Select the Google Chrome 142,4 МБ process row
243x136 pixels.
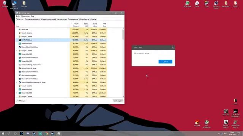(x=61, y=36)
